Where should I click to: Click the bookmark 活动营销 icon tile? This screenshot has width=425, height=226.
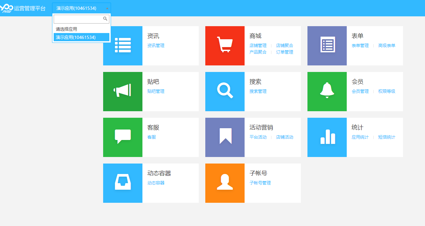point(225,137)
